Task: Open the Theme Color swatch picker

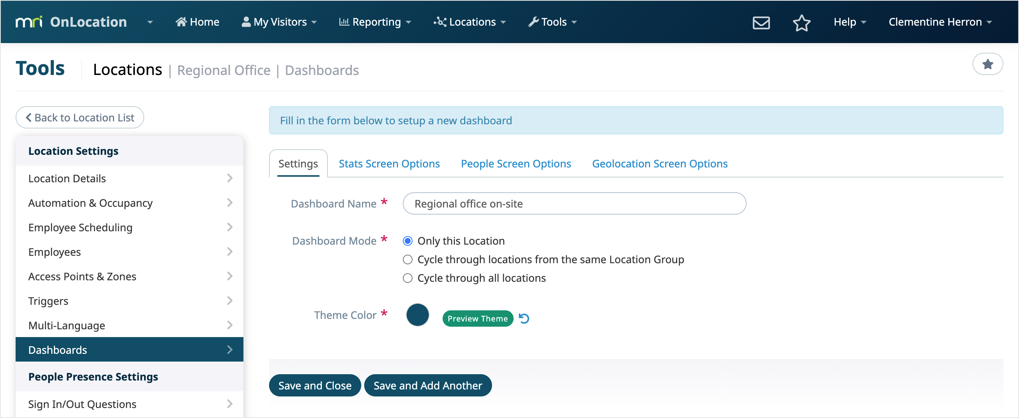Action: point(417,314)
